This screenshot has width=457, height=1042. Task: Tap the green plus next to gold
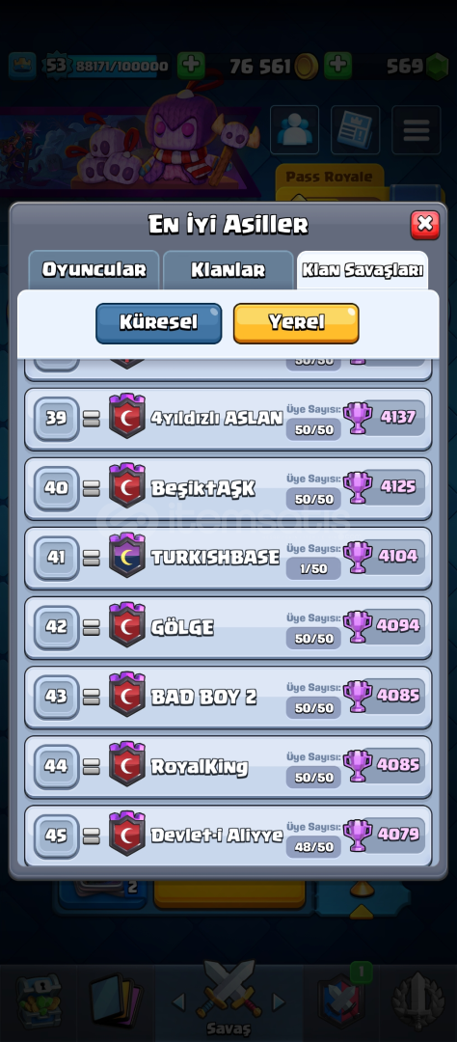pos(336,66)
